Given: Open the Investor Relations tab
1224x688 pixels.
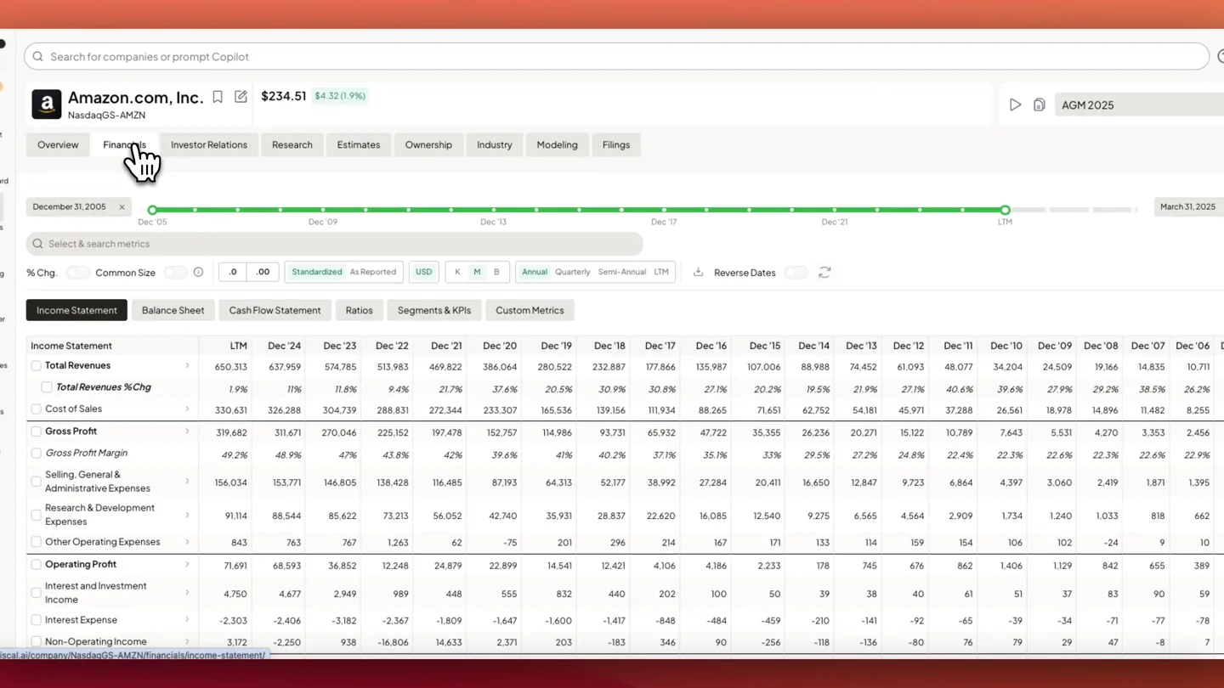Looking at the screenshot, I should point(209,145).
